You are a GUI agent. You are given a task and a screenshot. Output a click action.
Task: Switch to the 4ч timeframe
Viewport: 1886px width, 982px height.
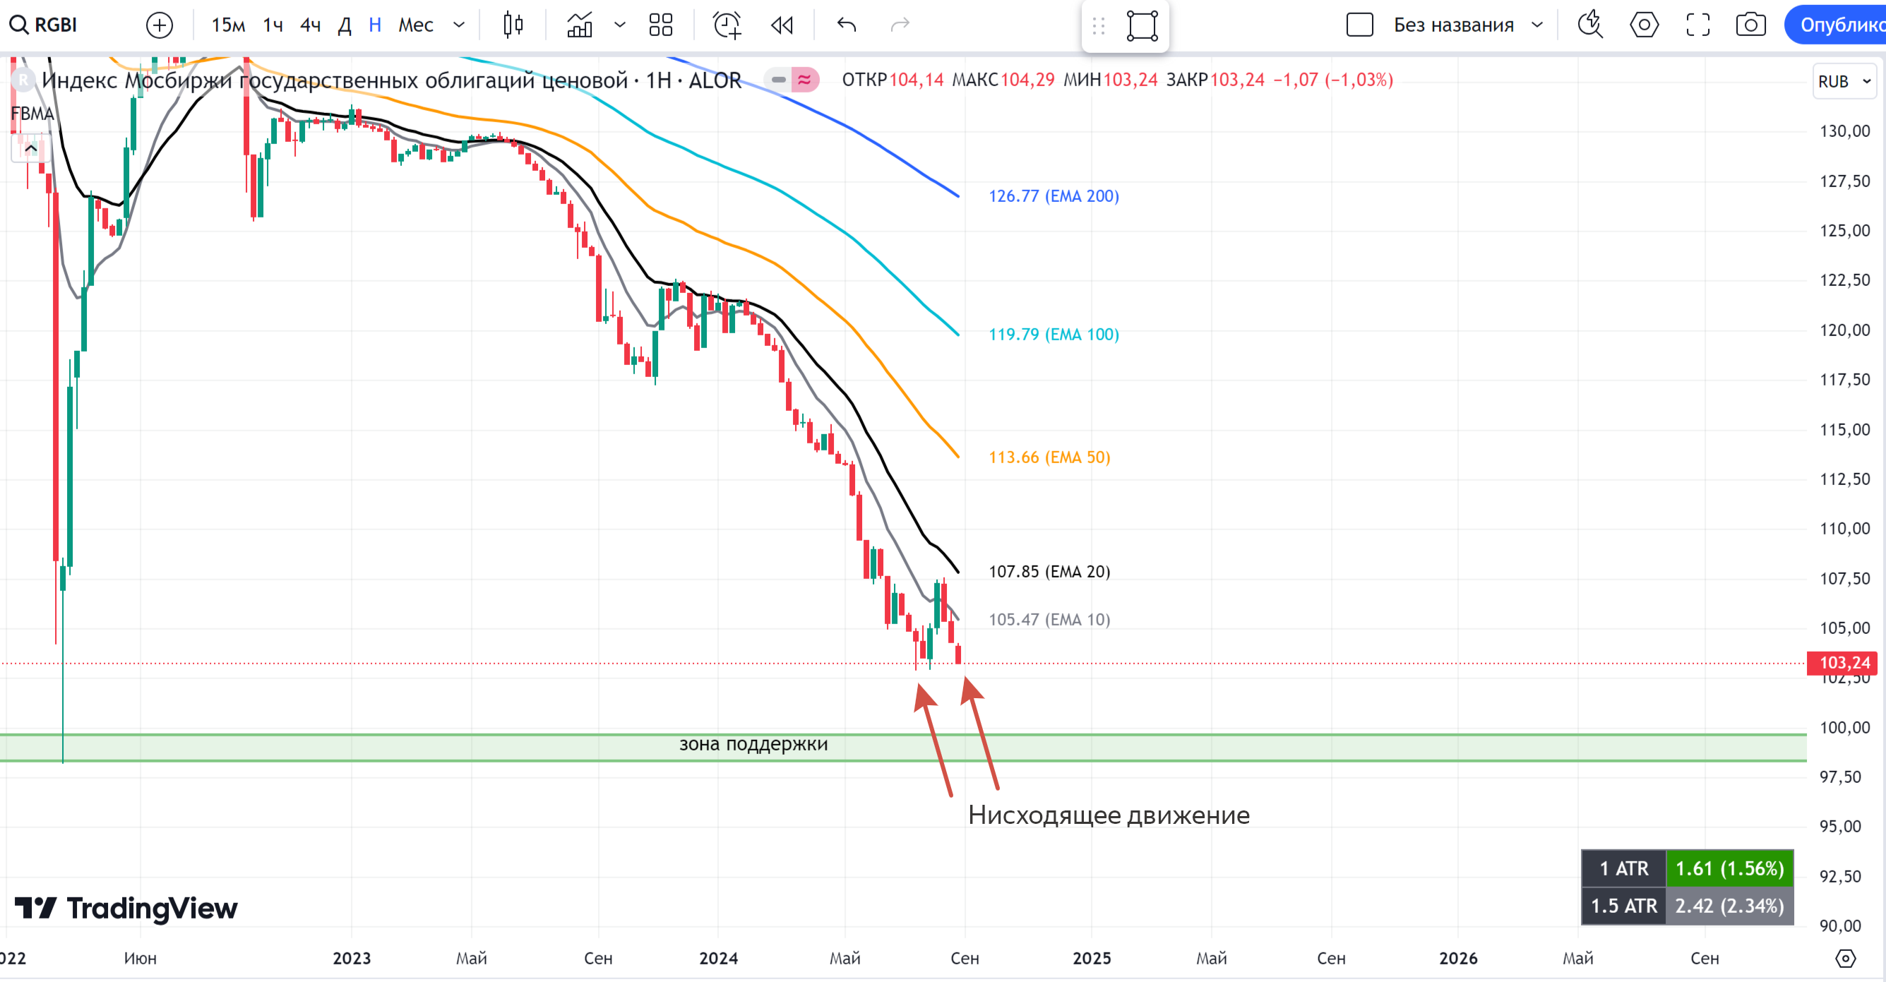311,25
